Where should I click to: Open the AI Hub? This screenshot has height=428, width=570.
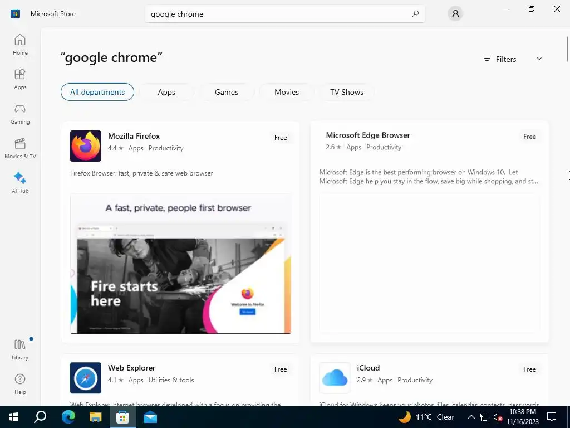coord(20,183)
